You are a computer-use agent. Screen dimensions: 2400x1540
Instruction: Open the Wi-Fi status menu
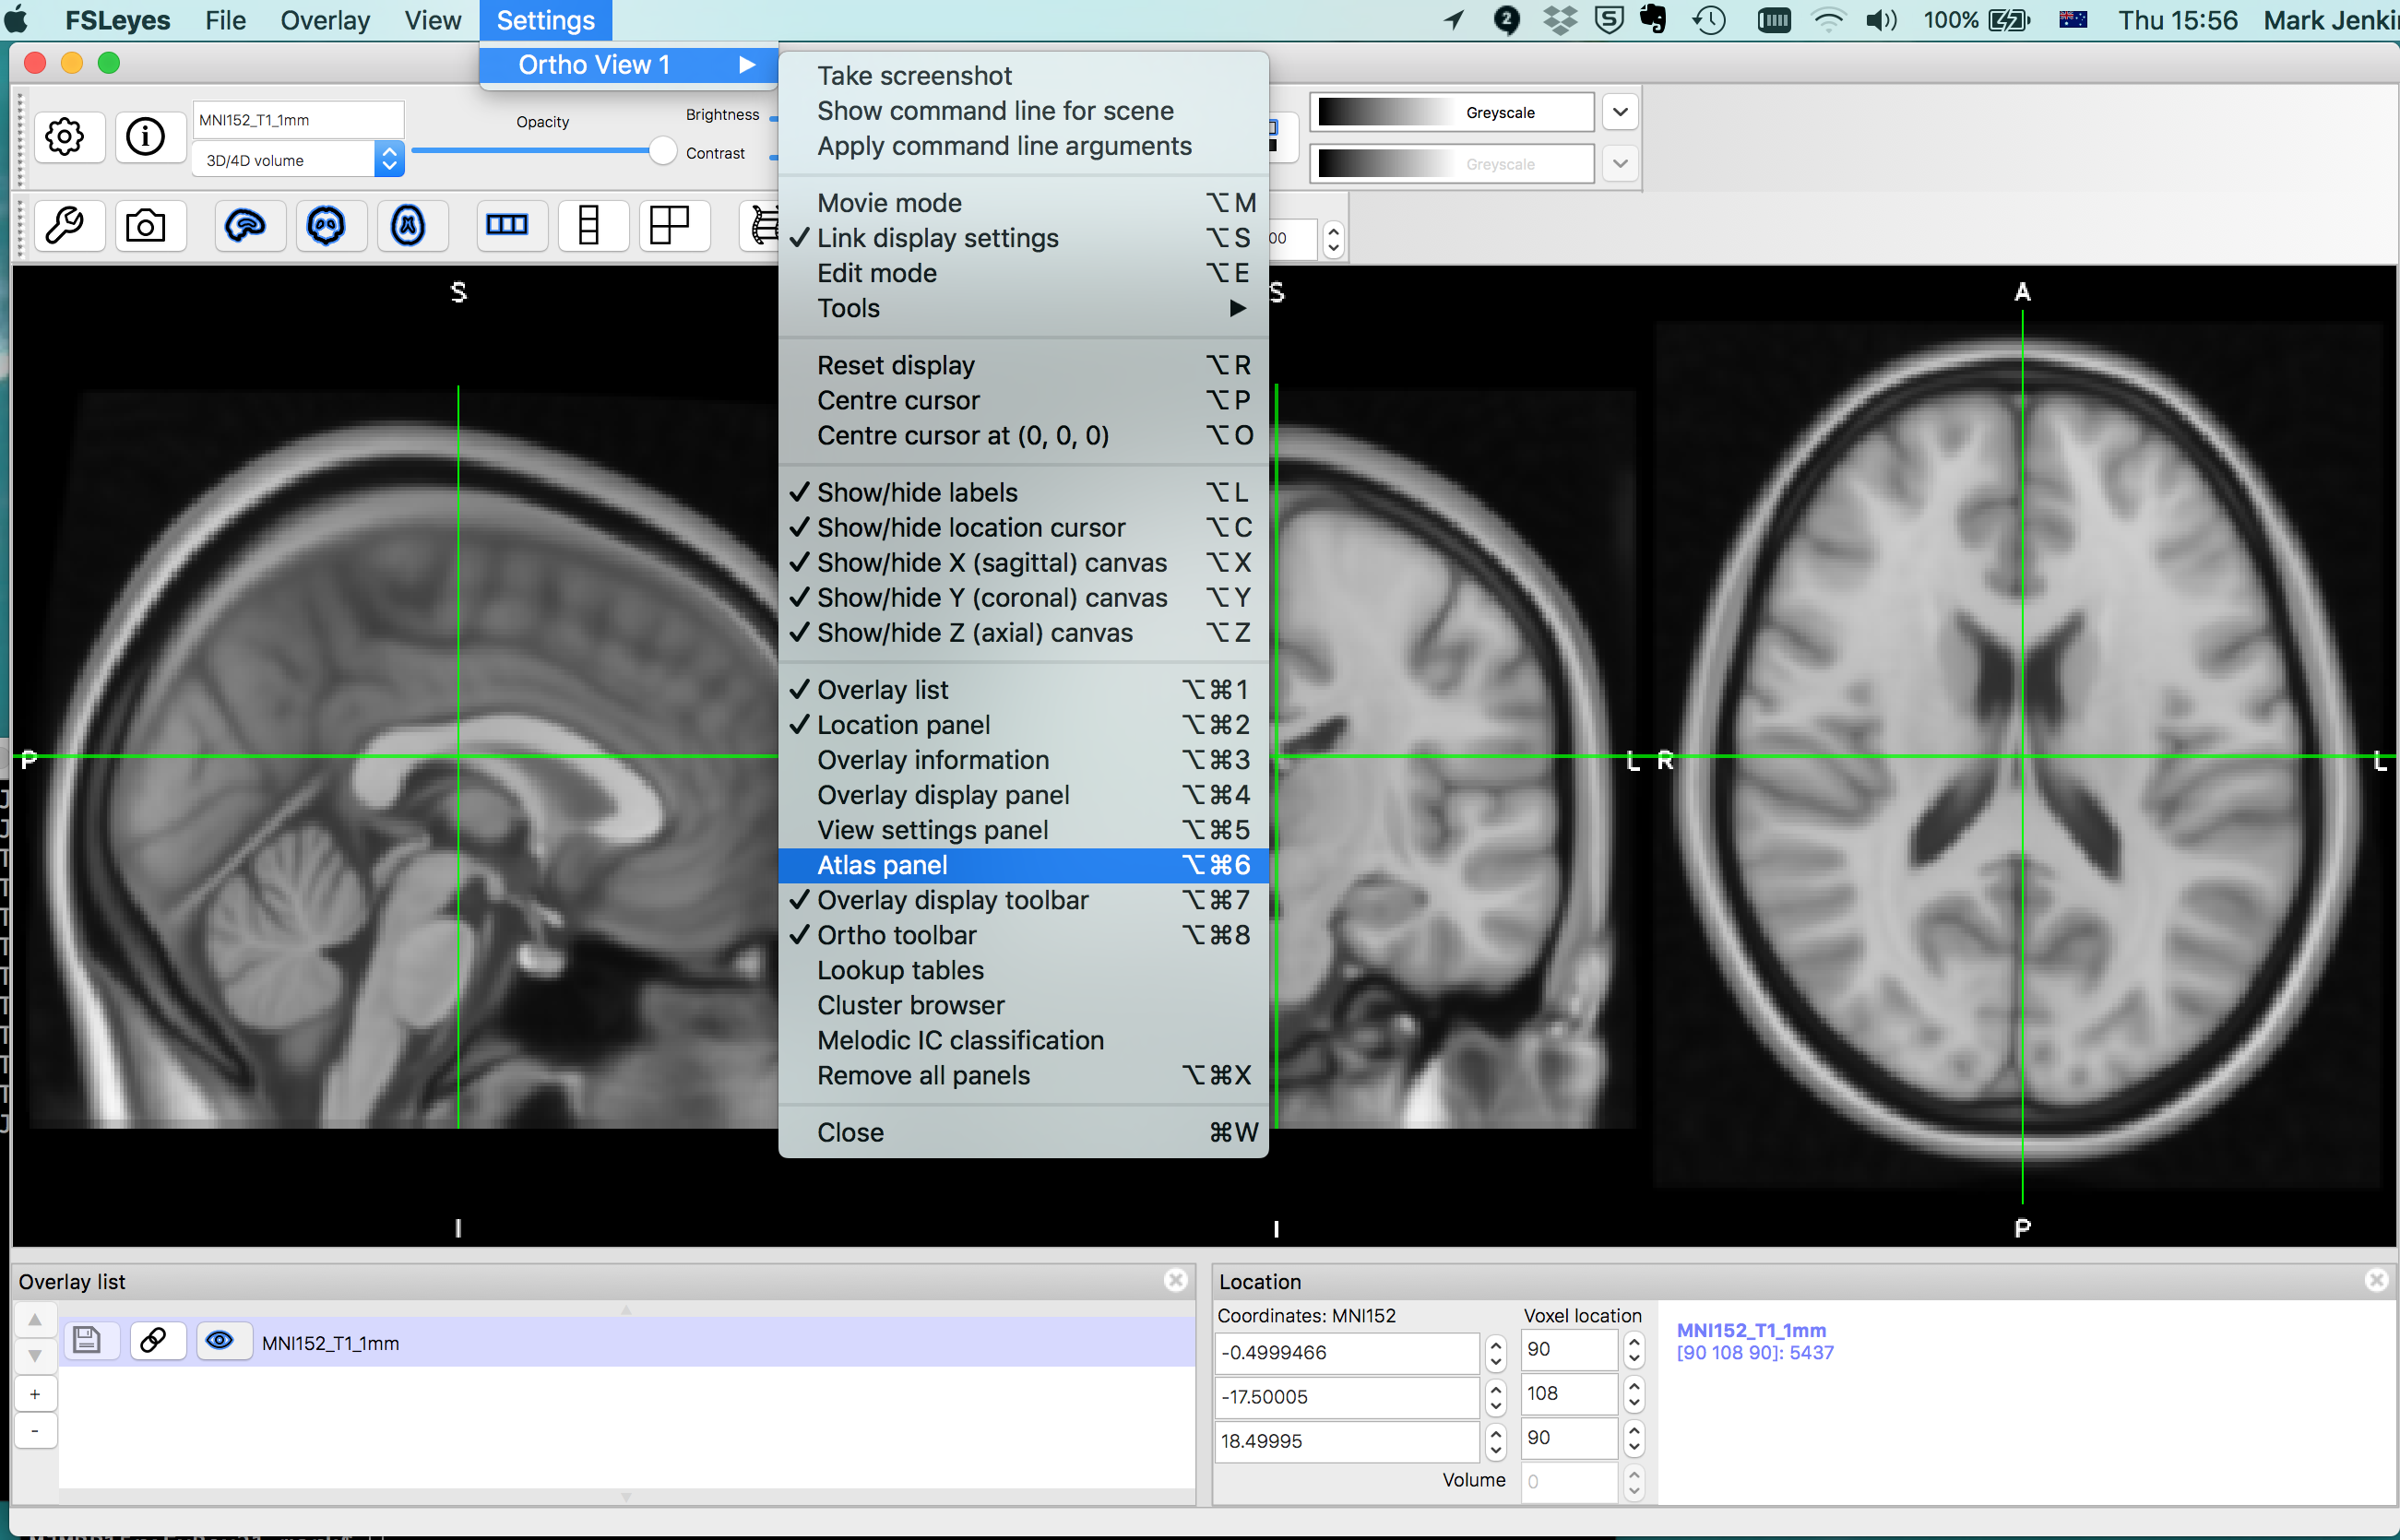[1828, 20]
